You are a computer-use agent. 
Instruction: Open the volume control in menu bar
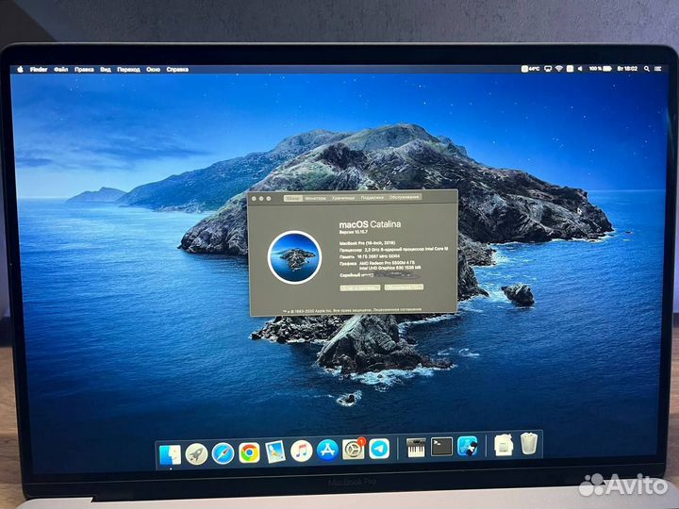tap(580, 69)
